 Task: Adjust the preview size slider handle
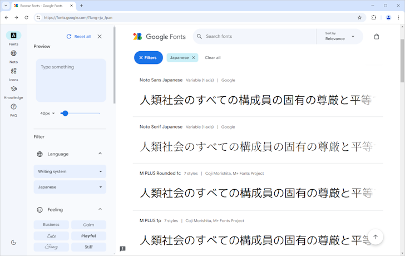tap(65, 113)
